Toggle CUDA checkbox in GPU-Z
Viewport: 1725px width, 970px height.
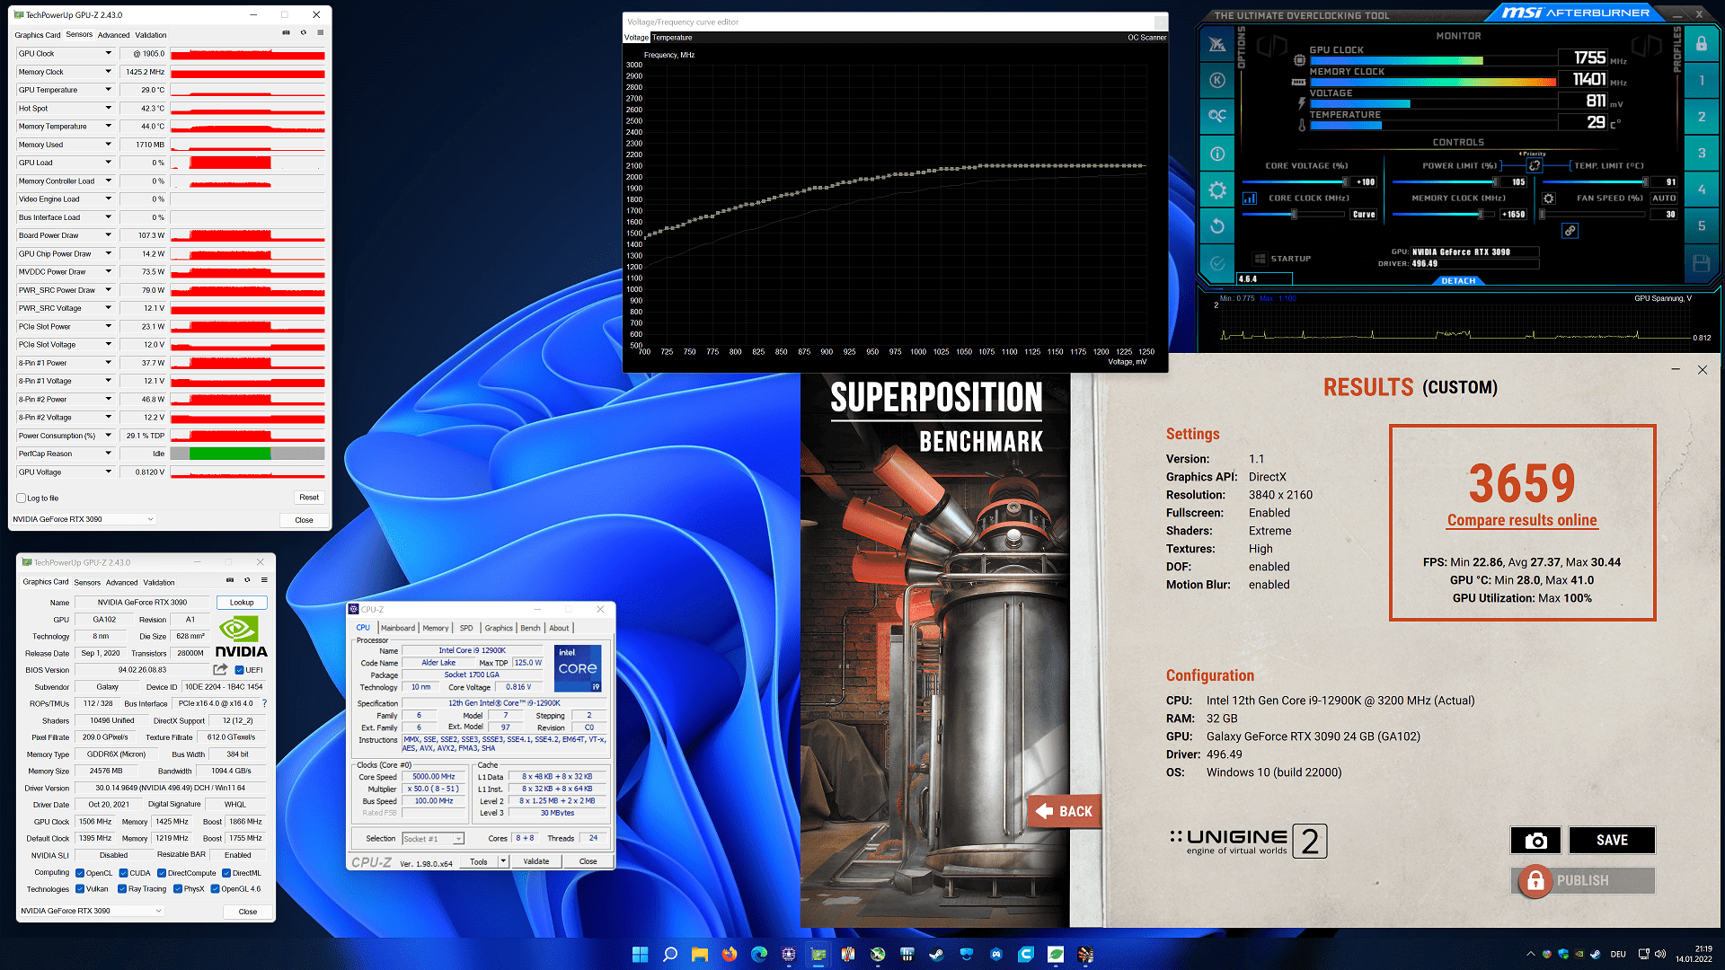point(123,873)
